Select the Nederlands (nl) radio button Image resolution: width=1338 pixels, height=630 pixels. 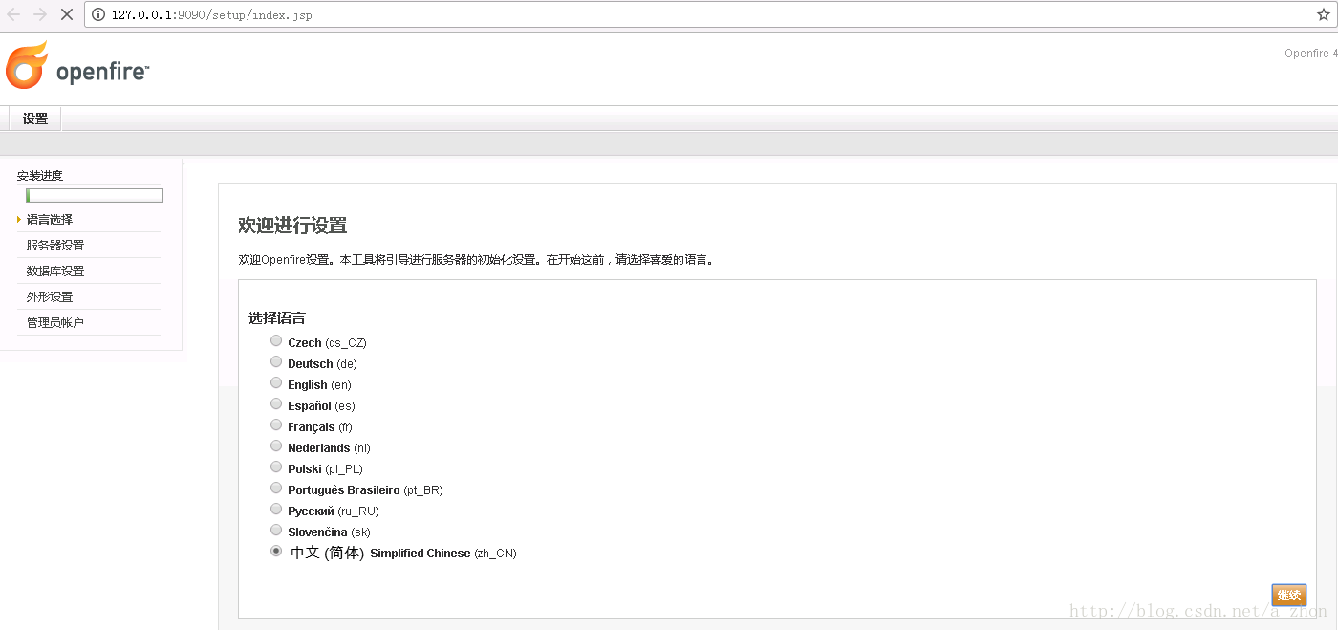[x=276, y=446]
